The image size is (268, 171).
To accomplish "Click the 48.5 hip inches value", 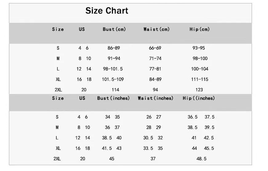I will (x=201, y=159).
